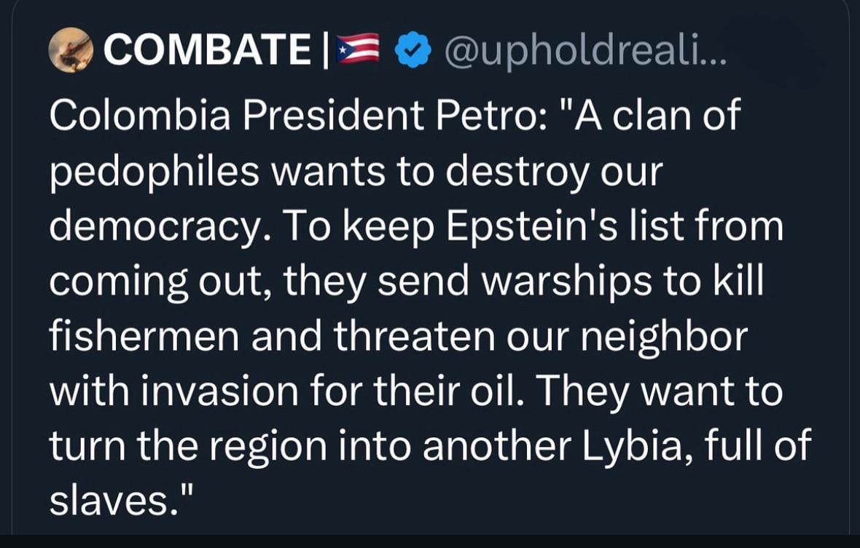860x548 pixels.
Task: Click the flag emoji beside COMBATE
Action: coord(358,50)
